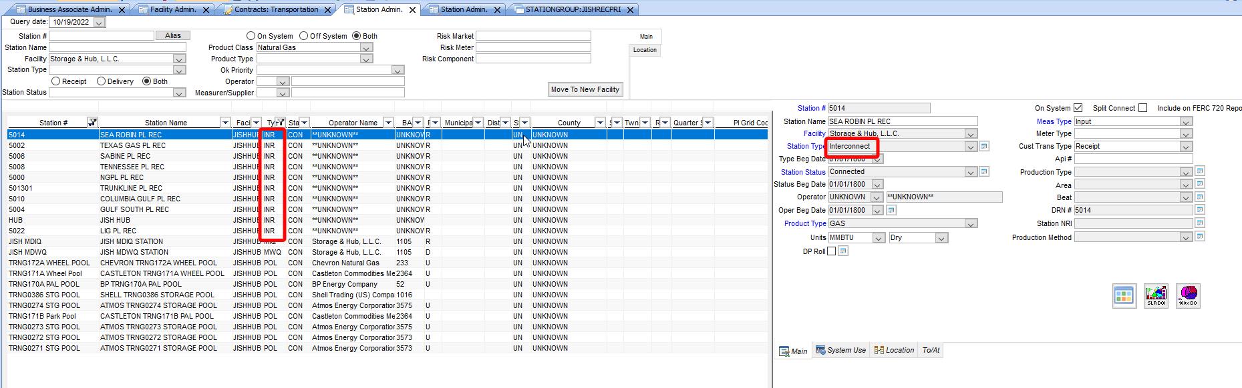The image size is (1242, 388).
Task: Open the System Use tab
Action: [x=841, y=351]
